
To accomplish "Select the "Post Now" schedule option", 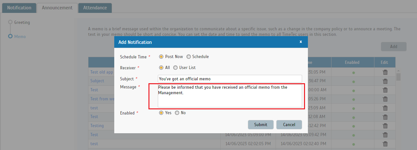I will pyautogui.click(x=161, y=57).
